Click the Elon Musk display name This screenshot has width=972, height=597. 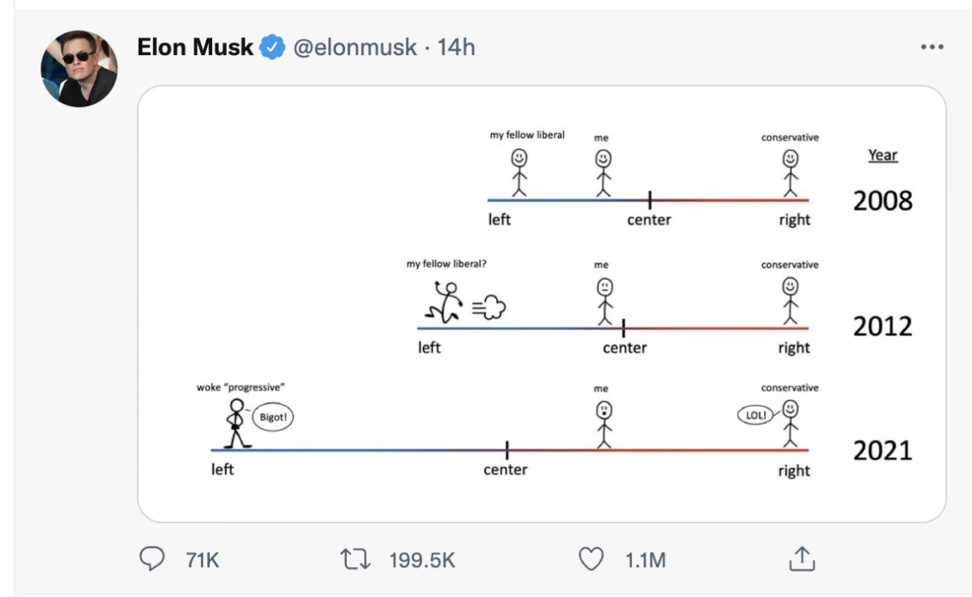point(195,48)
